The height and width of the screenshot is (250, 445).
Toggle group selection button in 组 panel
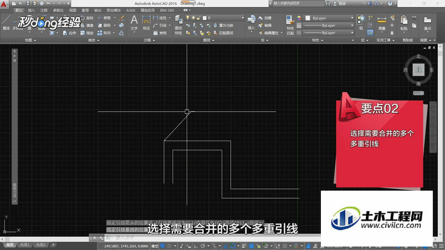click(370, 33)
